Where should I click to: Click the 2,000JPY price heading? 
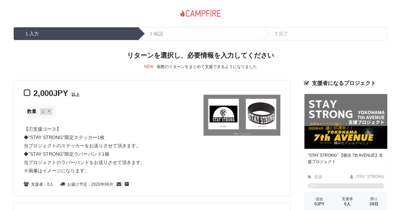pyautogui.click(x=51, y=93)
